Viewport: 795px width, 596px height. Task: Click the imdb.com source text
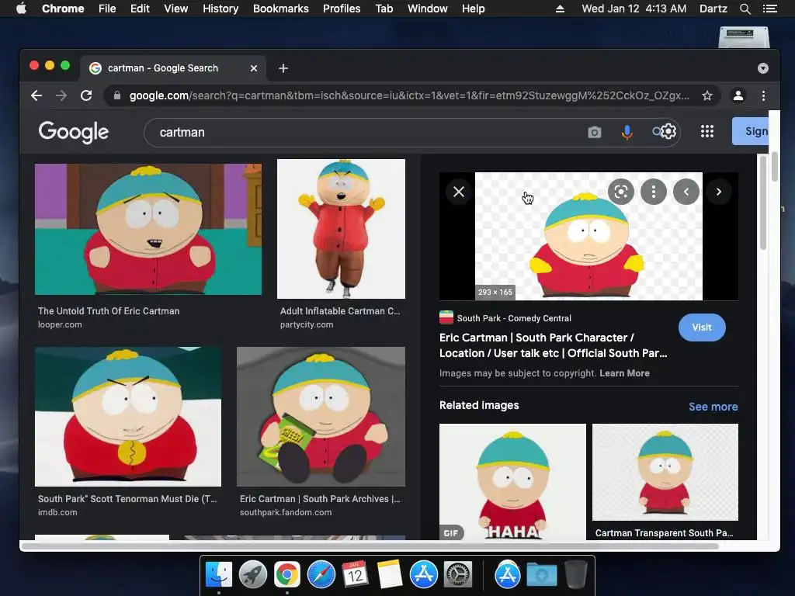coord(57,512)
